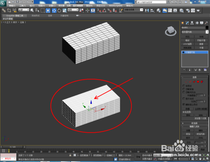Click the UVW 贴图 modifier button

[187, 44]
